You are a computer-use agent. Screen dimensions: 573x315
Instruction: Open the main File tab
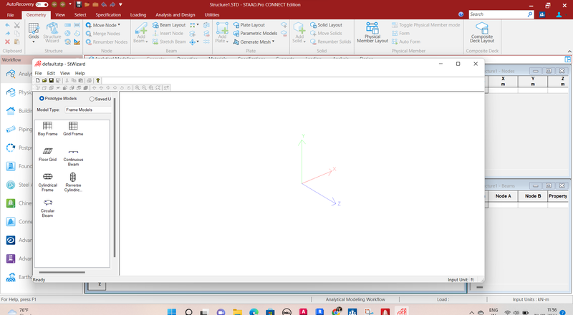pyautogui.click(x=10, y=15)
